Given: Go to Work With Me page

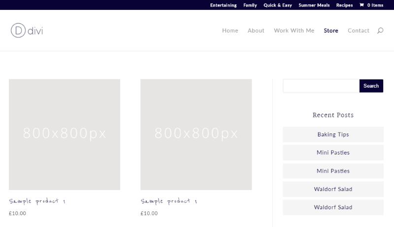Looking at the screenshot, I should (294, 31).
